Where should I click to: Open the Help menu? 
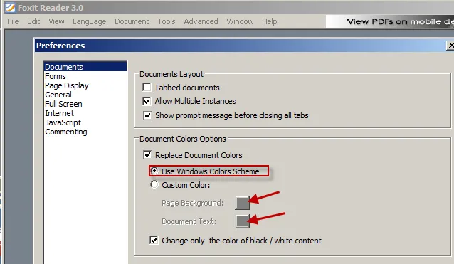click(x=270, y=21)
